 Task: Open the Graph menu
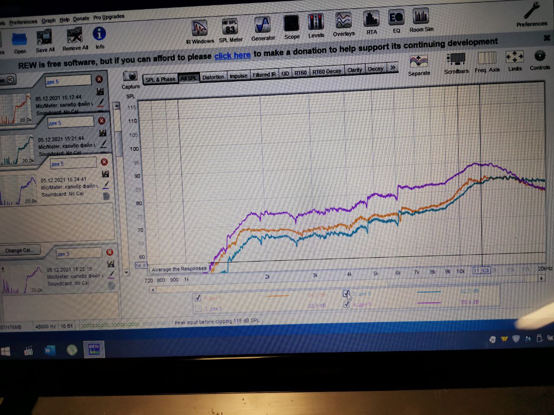pyautogui.click(x=48, y=21)
